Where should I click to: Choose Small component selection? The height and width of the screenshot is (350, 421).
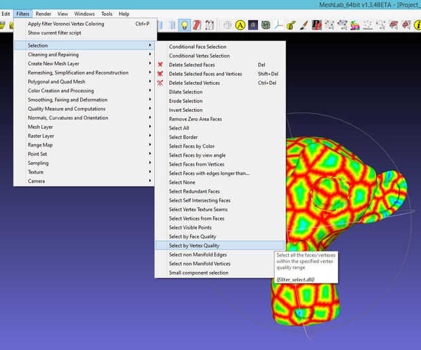click(x=219, y=273)
